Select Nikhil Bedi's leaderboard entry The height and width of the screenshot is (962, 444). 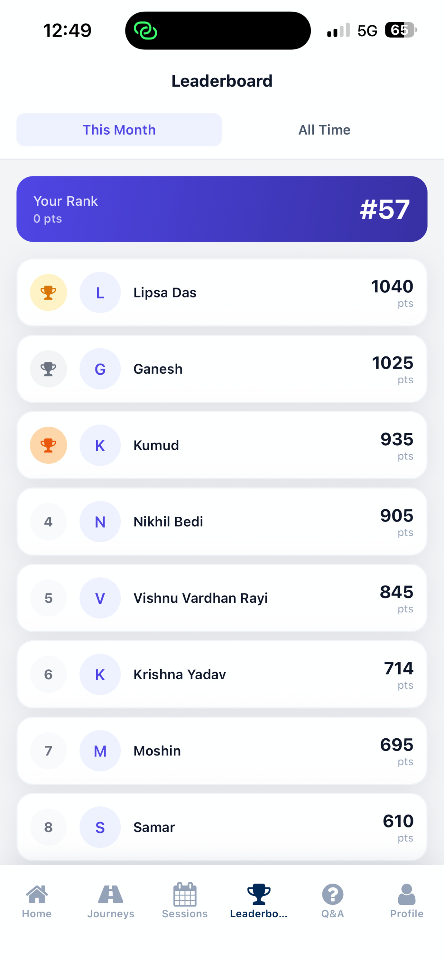[x=222, y=522]
